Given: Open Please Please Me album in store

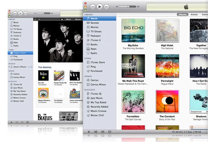Looking at the screenshot, I should (59, 75).
